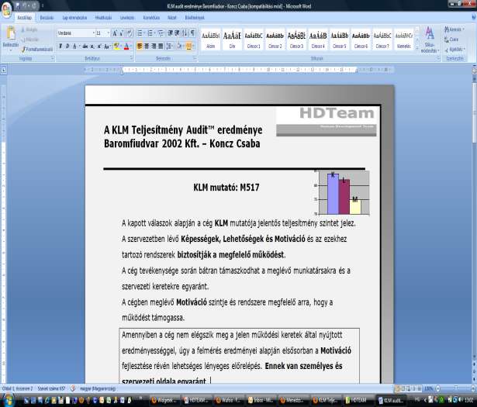This screenshot has height=407, width=477.
Task: Select the Format Painter (Formátummásoló)
Action: pyautogui.click(x=36, y=50)
